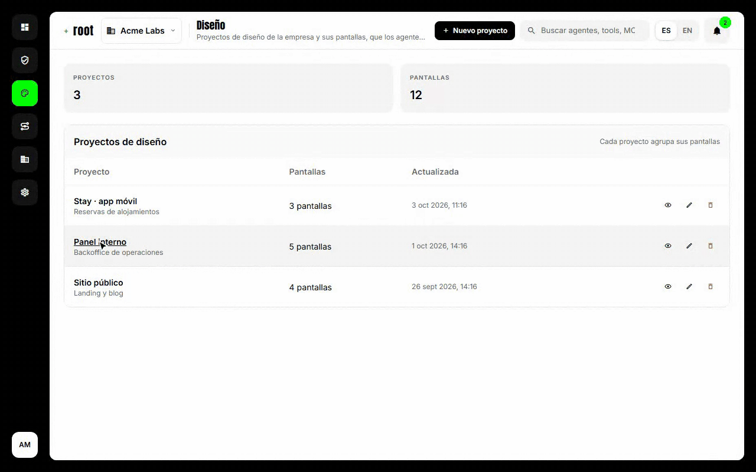Switch language to EN
The width and height of the screenshot is (756, 472).
pos(687,31)
